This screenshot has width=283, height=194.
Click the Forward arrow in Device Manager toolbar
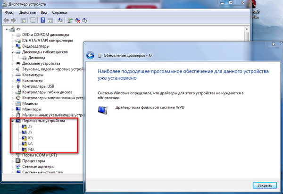click(x=13, y=20)
